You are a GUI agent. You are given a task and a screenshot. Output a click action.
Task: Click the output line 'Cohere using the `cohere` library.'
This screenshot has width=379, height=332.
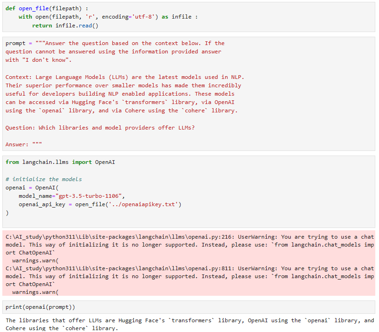pos(62,328)
